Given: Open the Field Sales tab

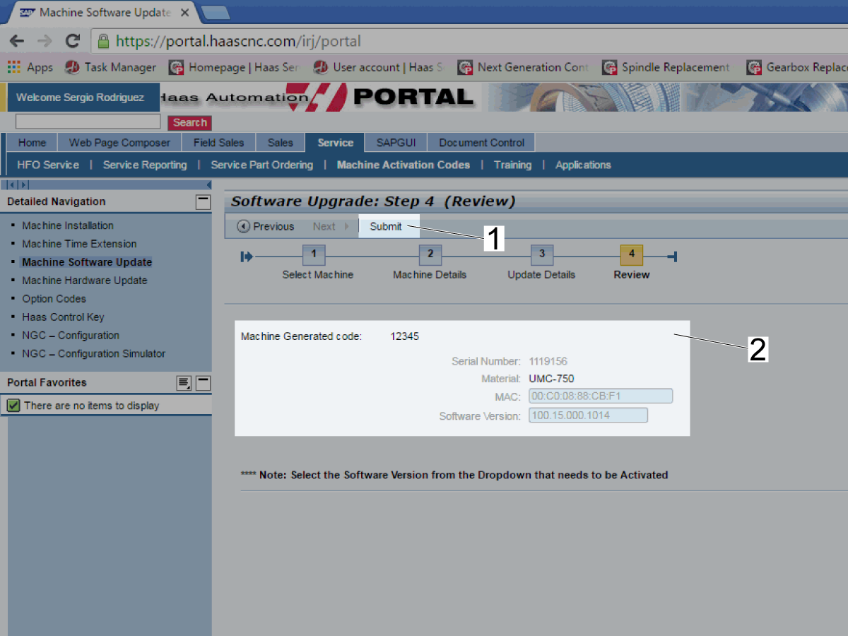Looking at the screenshot, I should [218, 143].
